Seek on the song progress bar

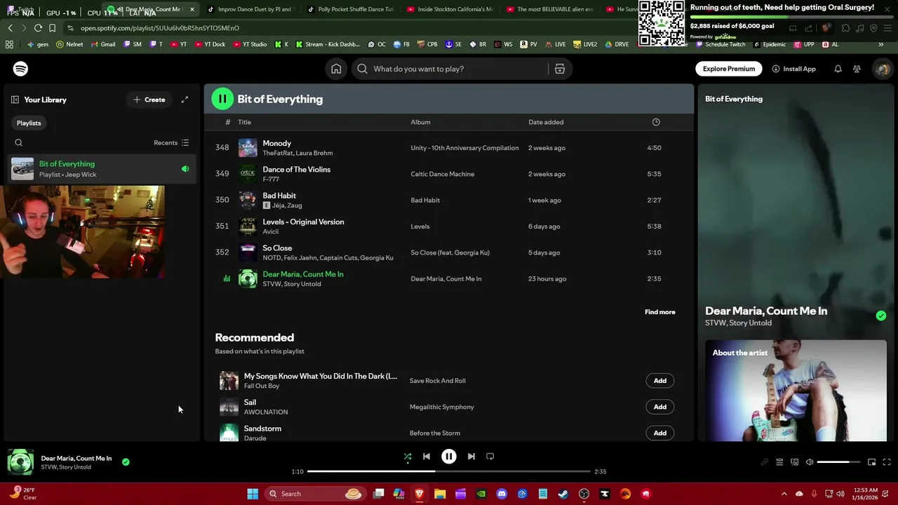pos(449,471)
